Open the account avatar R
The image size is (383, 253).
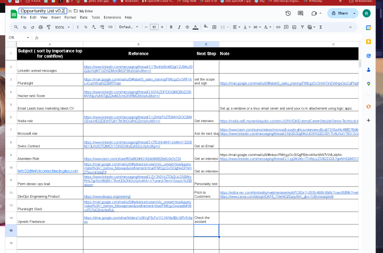coord(367,13)
